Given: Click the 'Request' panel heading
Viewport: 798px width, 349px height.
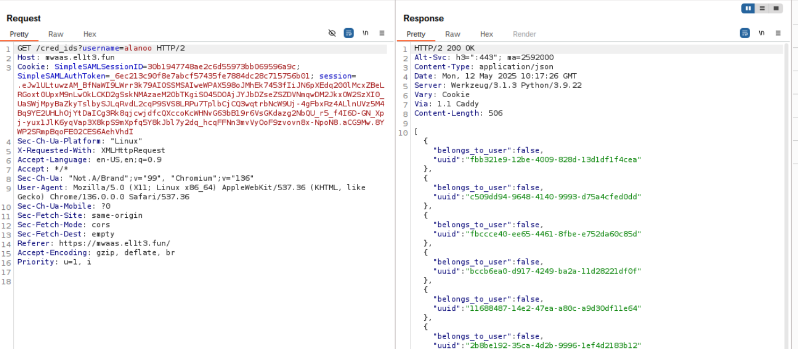Looking at the screenshot, I should pos(24,19).
